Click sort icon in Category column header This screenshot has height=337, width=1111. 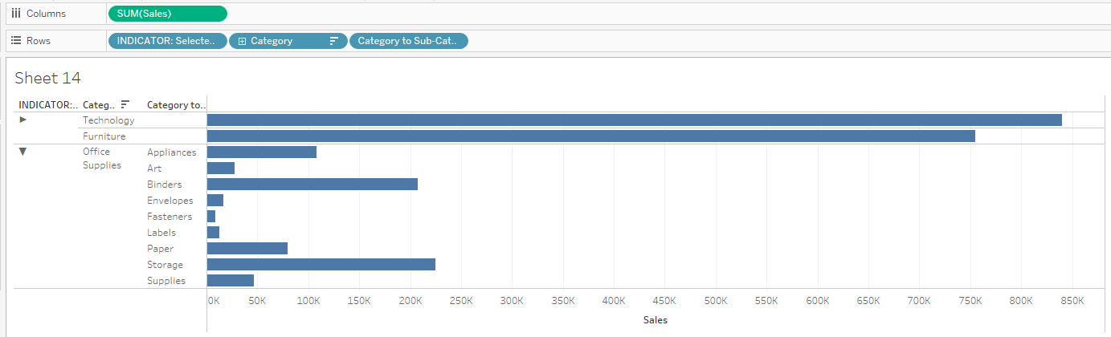(x=125, y=104)
